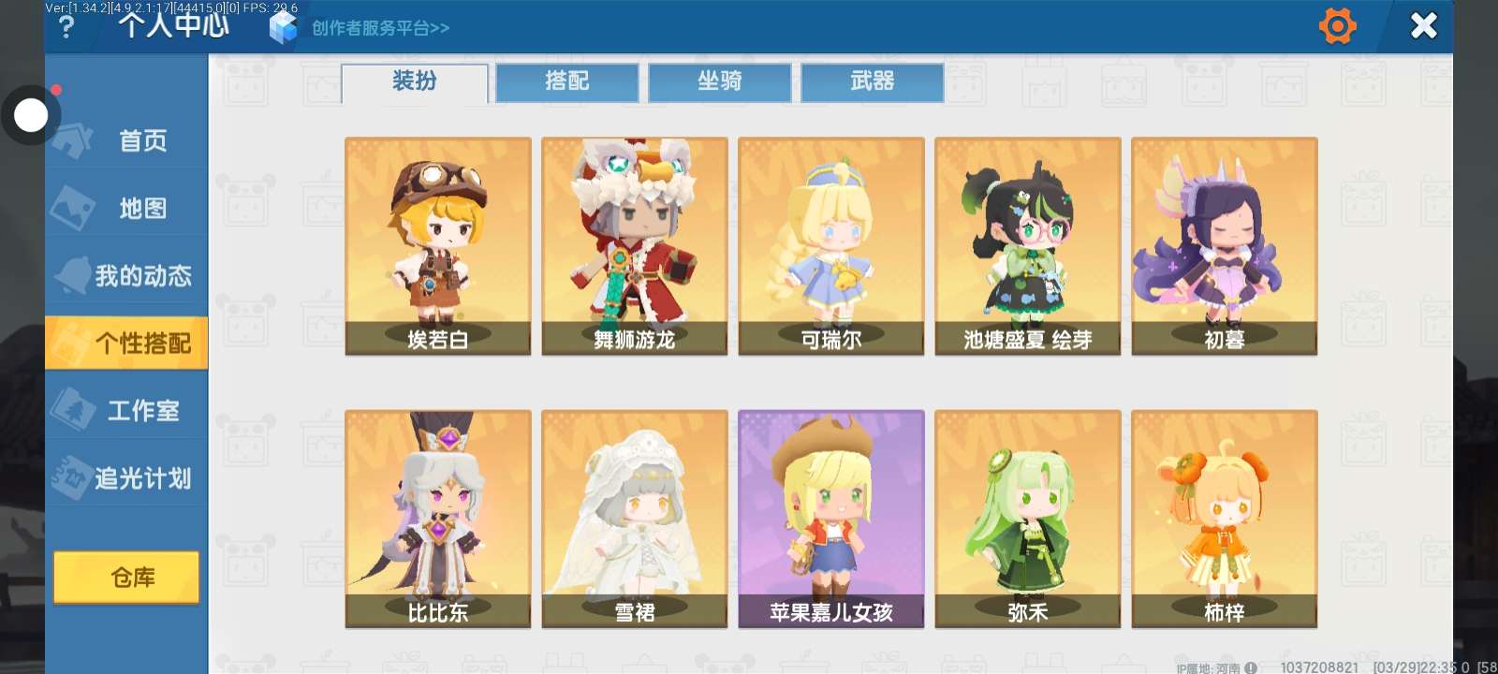This screenshot has width=1498, height=674.
Task: Click the info icon beside IP属地
Action: pos(1251,667)
